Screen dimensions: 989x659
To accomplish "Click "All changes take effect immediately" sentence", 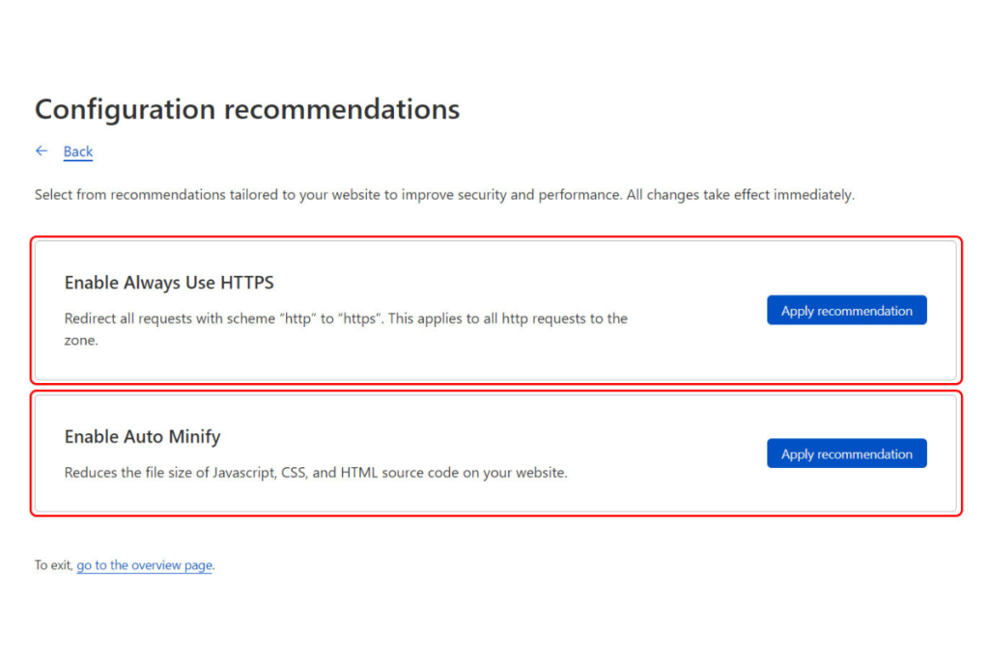I will coord(740,195).
